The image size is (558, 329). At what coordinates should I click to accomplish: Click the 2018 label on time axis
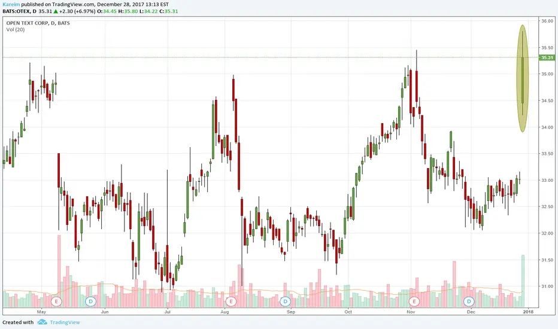tap(528, 312)
